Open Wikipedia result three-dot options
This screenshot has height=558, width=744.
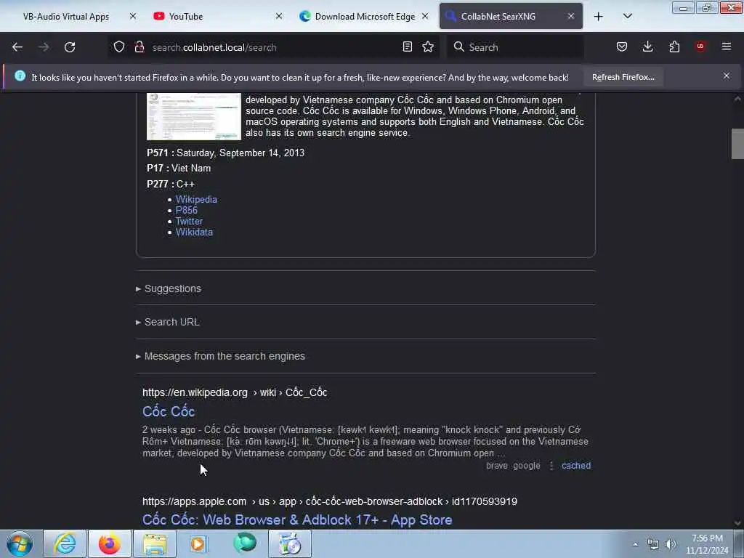tap(551, 466)
